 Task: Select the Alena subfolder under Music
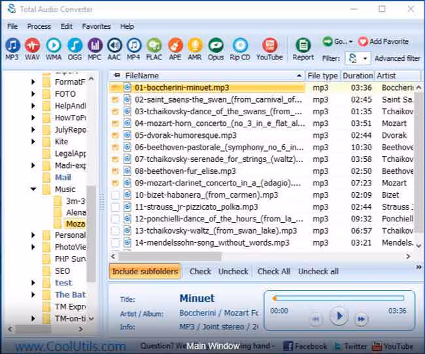pyautogui.click(x=76, y=213)
